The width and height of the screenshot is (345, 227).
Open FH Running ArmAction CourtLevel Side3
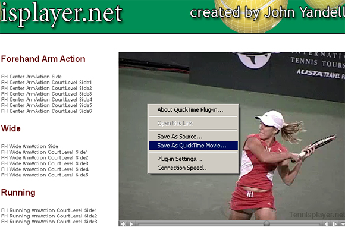49,222
